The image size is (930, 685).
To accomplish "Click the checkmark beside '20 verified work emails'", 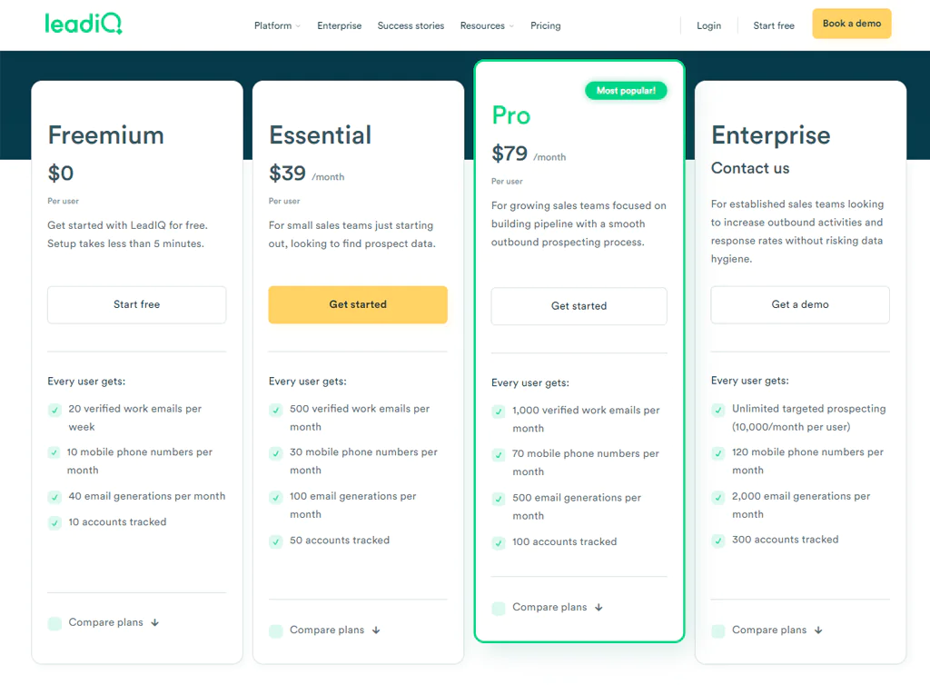I will tap(54, 410).
